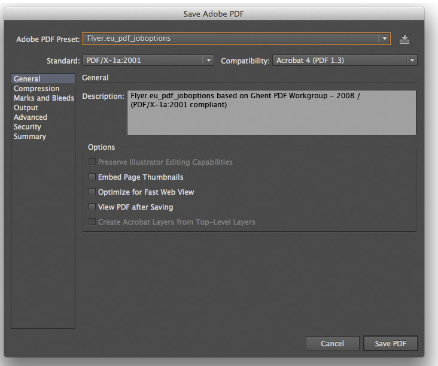
Task: Toggle Create Acrobat Layers from Top-Level Layers
Action: [x=92, y=222]
